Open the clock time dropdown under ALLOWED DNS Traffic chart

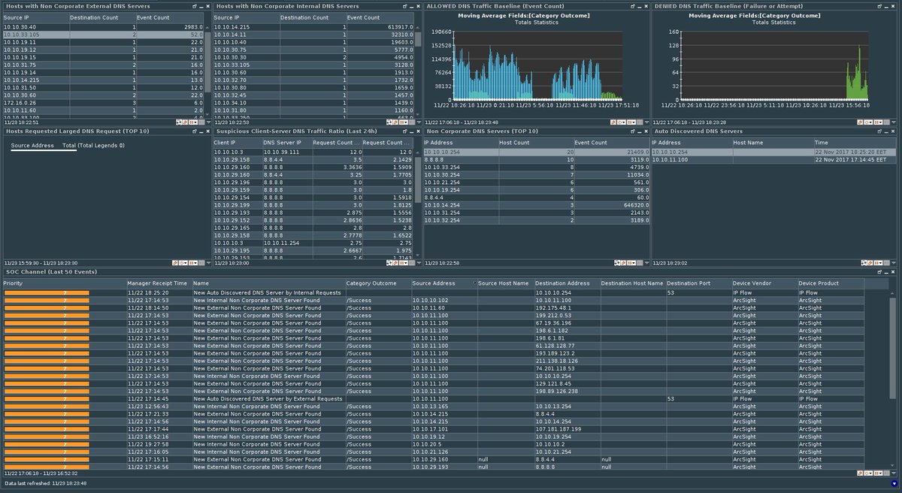[x=622, y=122]
